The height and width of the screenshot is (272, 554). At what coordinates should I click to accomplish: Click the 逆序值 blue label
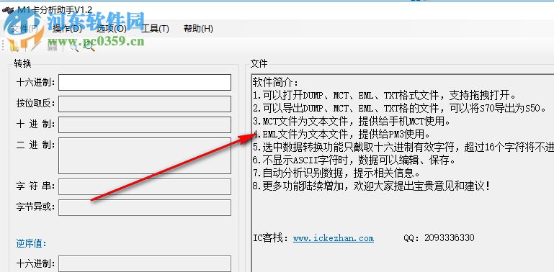point(31,243)
